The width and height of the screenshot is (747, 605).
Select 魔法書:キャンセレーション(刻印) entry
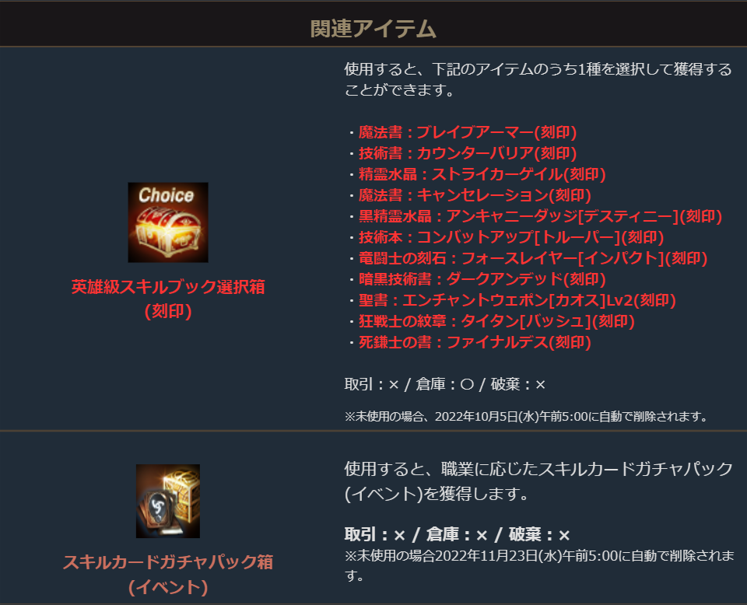click(x=475, y=195)
